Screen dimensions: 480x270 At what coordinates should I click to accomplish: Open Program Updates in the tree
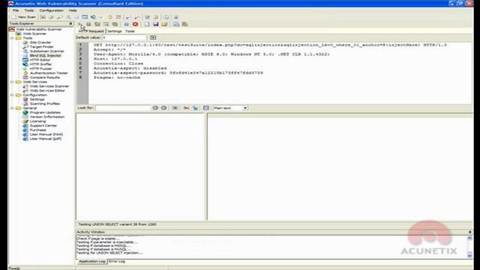tap(45, 113)
